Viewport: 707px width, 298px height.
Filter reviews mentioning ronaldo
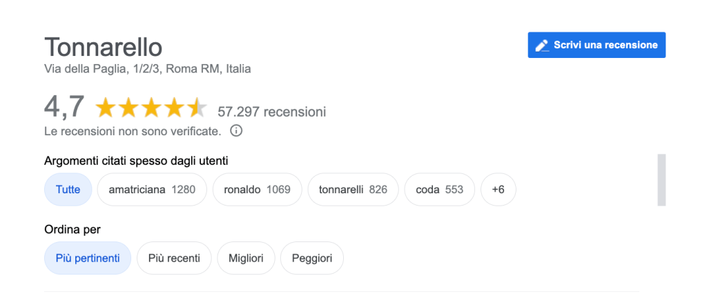257,190
